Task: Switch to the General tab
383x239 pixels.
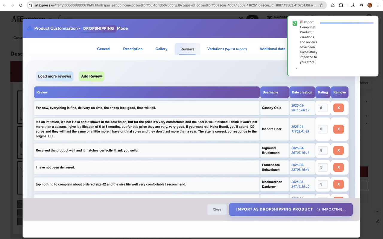Action: [104, 49]
